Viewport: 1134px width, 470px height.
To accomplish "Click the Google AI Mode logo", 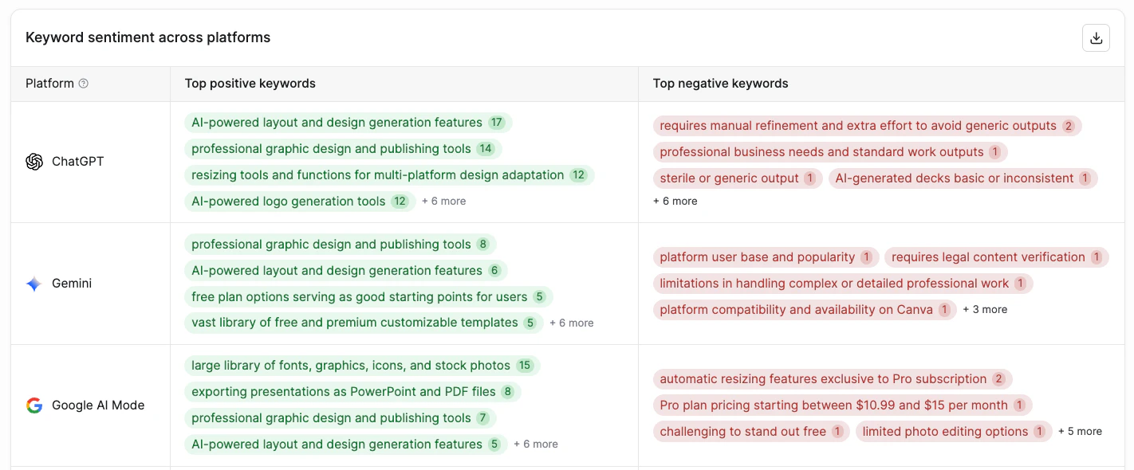I will coord(34,405).
